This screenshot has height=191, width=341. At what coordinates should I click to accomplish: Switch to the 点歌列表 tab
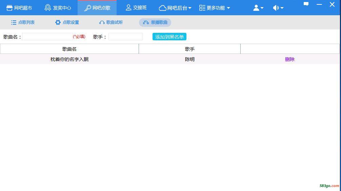(23, 22)
